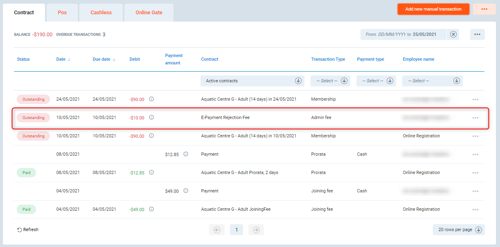Change 20 rows per page setting
Screen dimensions: 500x247
point(459,230)
